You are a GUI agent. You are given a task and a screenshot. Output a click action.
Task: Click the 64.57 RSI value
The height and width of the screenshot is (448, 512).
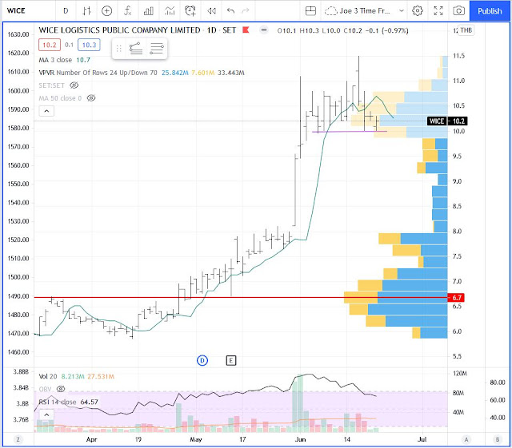[x=89, y=402]
